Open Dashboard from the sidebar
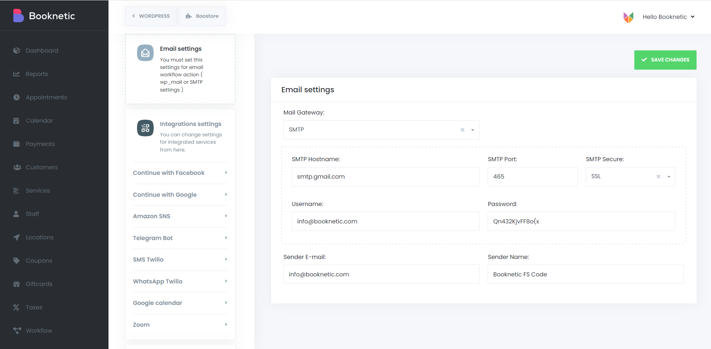This screenshot has height=349, width=711. [x=42, y=50]
